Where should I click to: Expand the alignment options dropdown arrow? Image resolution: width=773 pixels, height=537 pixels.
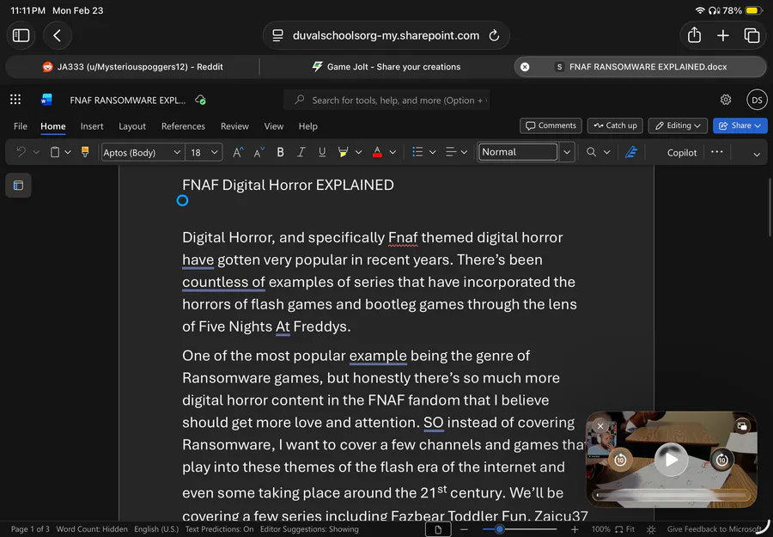tap(464, 152)
